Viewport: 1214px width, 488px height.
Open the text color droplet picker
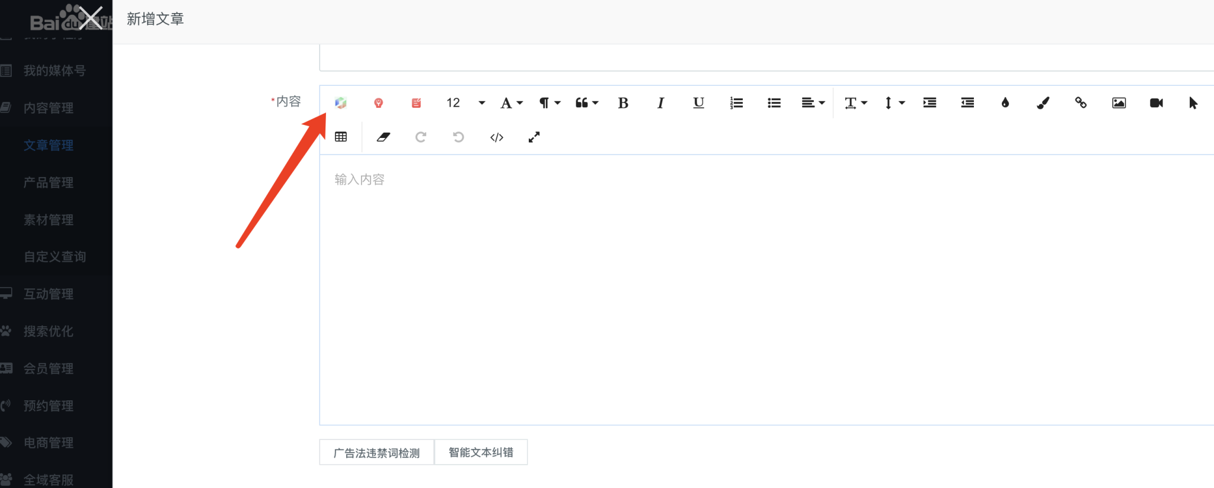1005,103
